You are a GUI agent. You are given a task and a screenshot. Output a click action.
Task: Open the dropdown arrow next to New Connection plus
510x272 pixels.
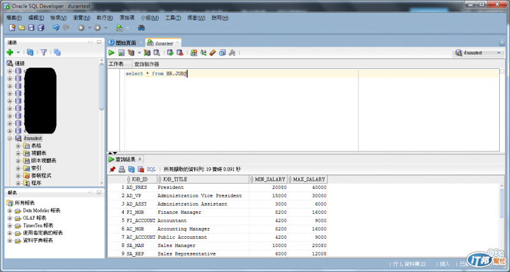pos(18,52)
